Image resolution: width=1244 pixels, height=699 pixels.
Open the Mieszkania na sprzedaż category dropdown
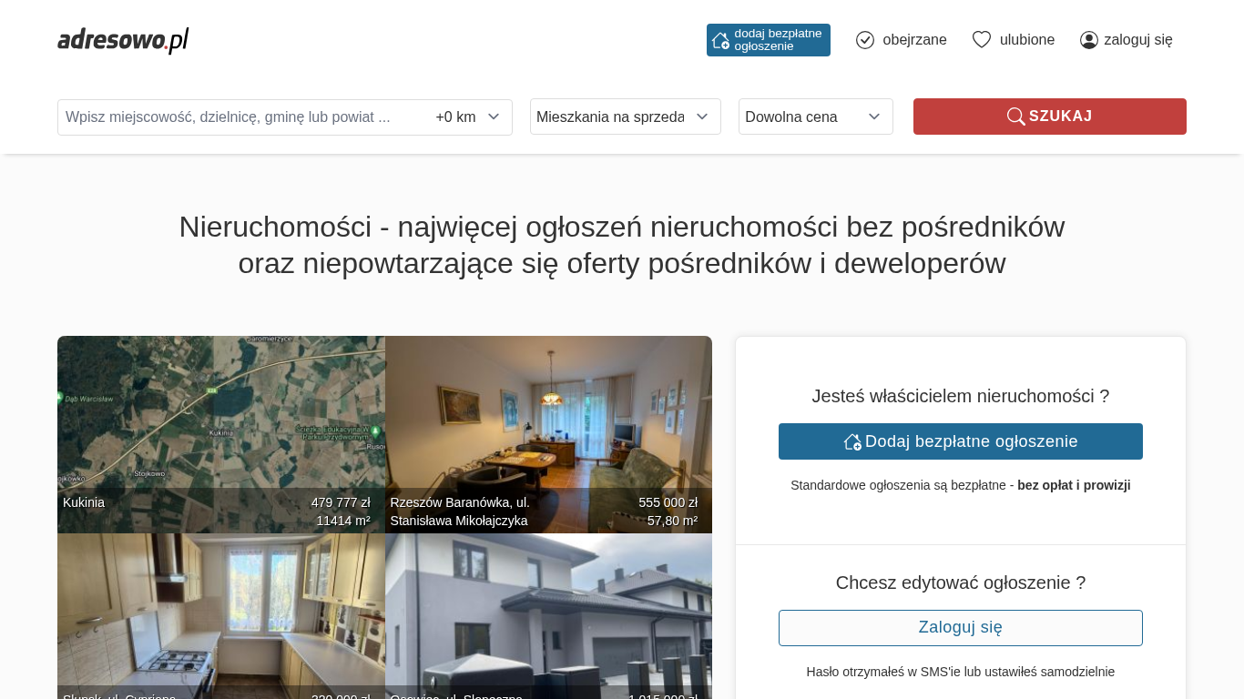click(625, 116)
